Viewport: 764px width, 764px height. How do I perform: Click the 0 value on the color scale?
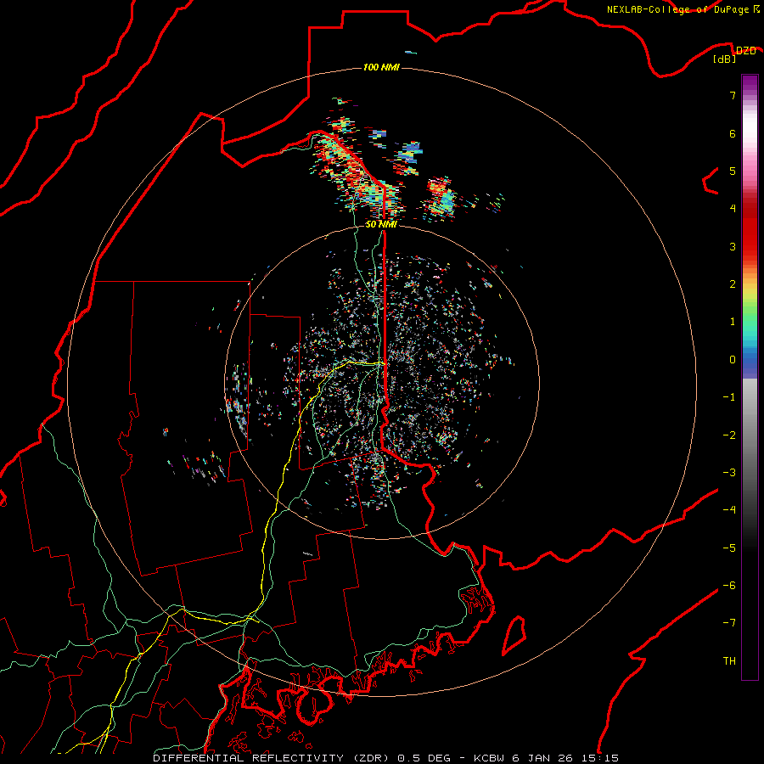[733, 360]
